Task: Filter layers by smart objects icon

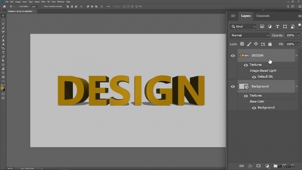Action: 293,26
